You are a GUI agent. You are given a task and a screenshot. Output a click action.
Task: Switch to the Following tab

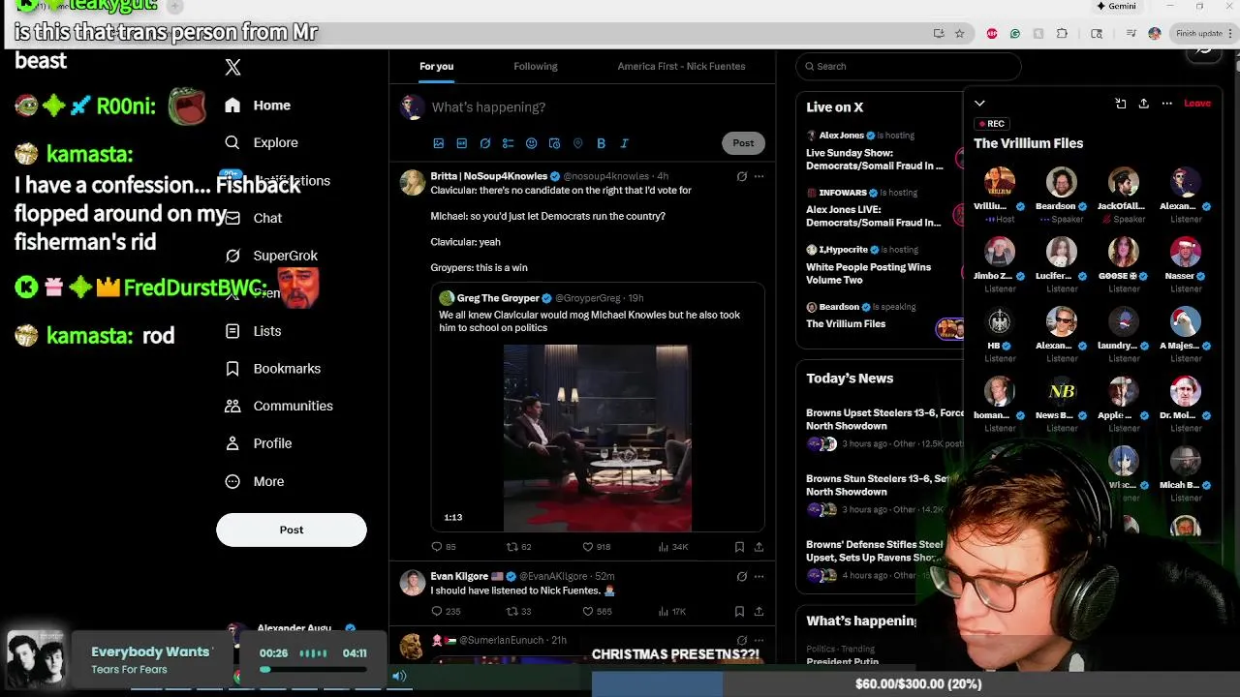(x=536, y=66)
